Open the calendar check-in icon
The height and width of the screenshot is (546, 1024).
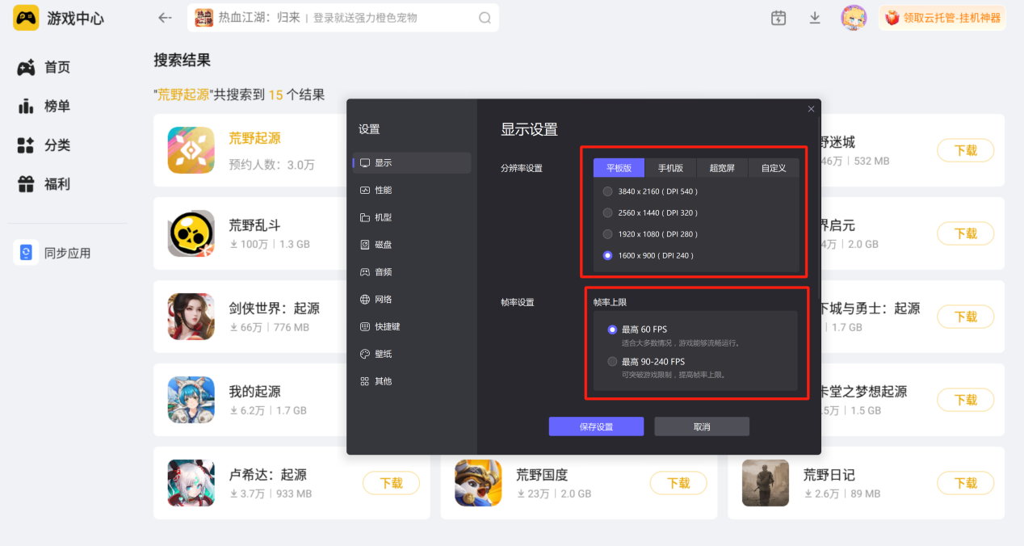click(x=778, y=18)
